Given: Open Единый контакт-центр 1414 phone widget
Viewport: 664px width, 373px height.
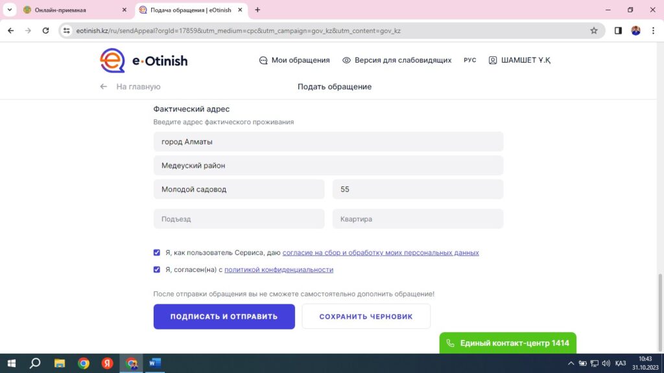Looking at the screenshot, I should 508,343.
